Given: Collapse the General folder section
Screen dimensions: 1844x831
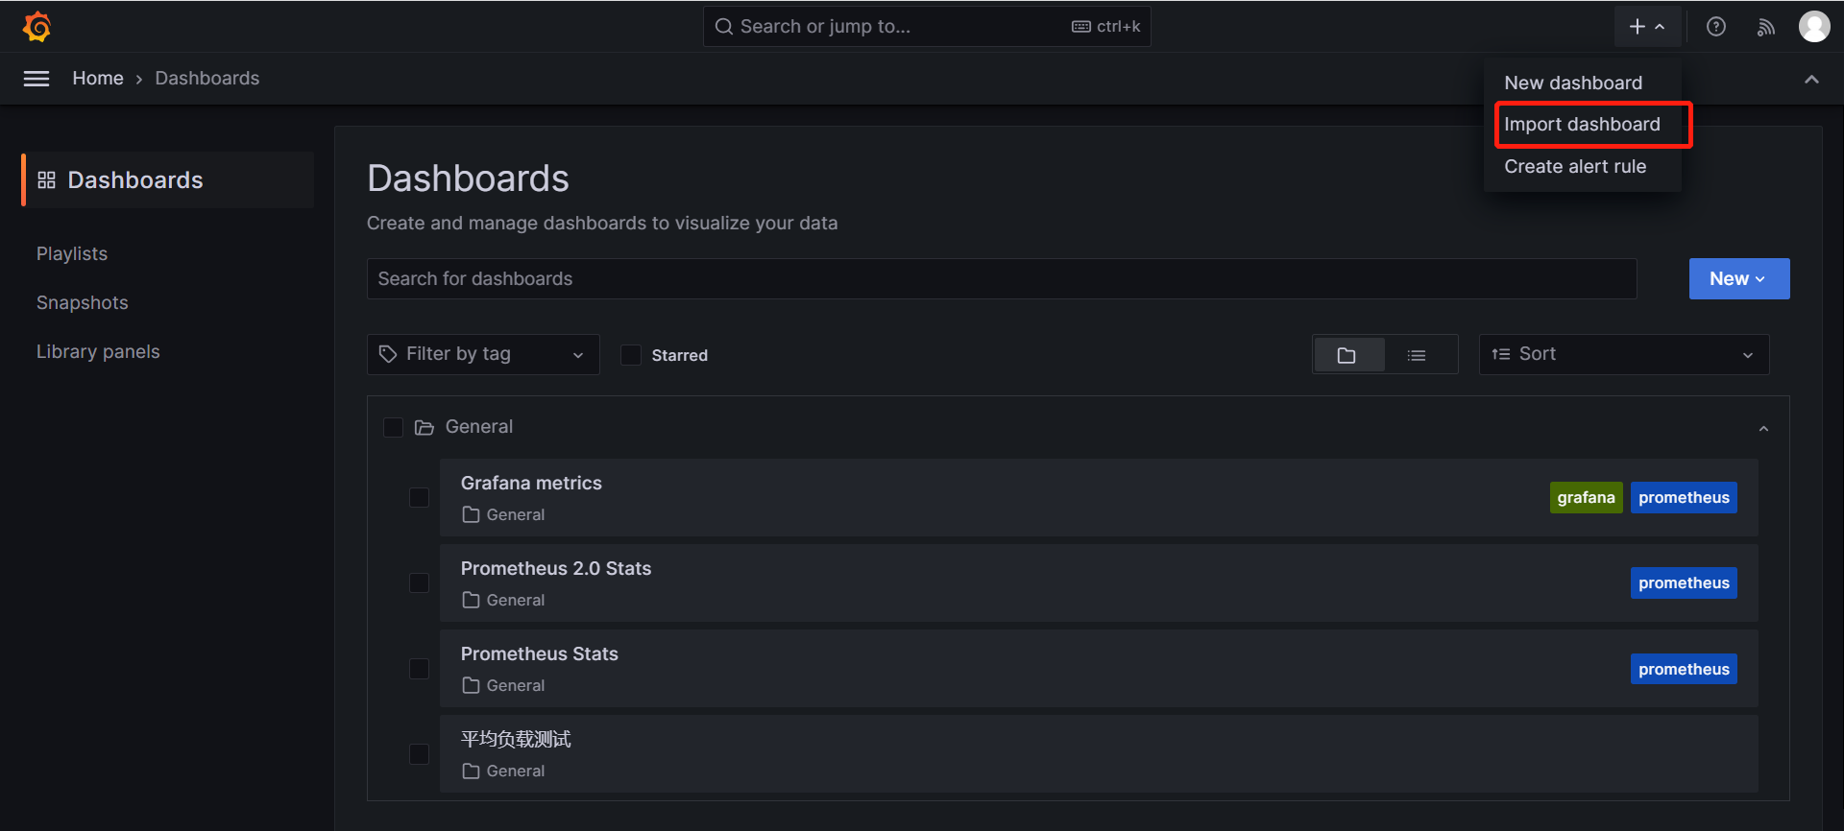Looking at the screenshot, I should pos(1763,428).
